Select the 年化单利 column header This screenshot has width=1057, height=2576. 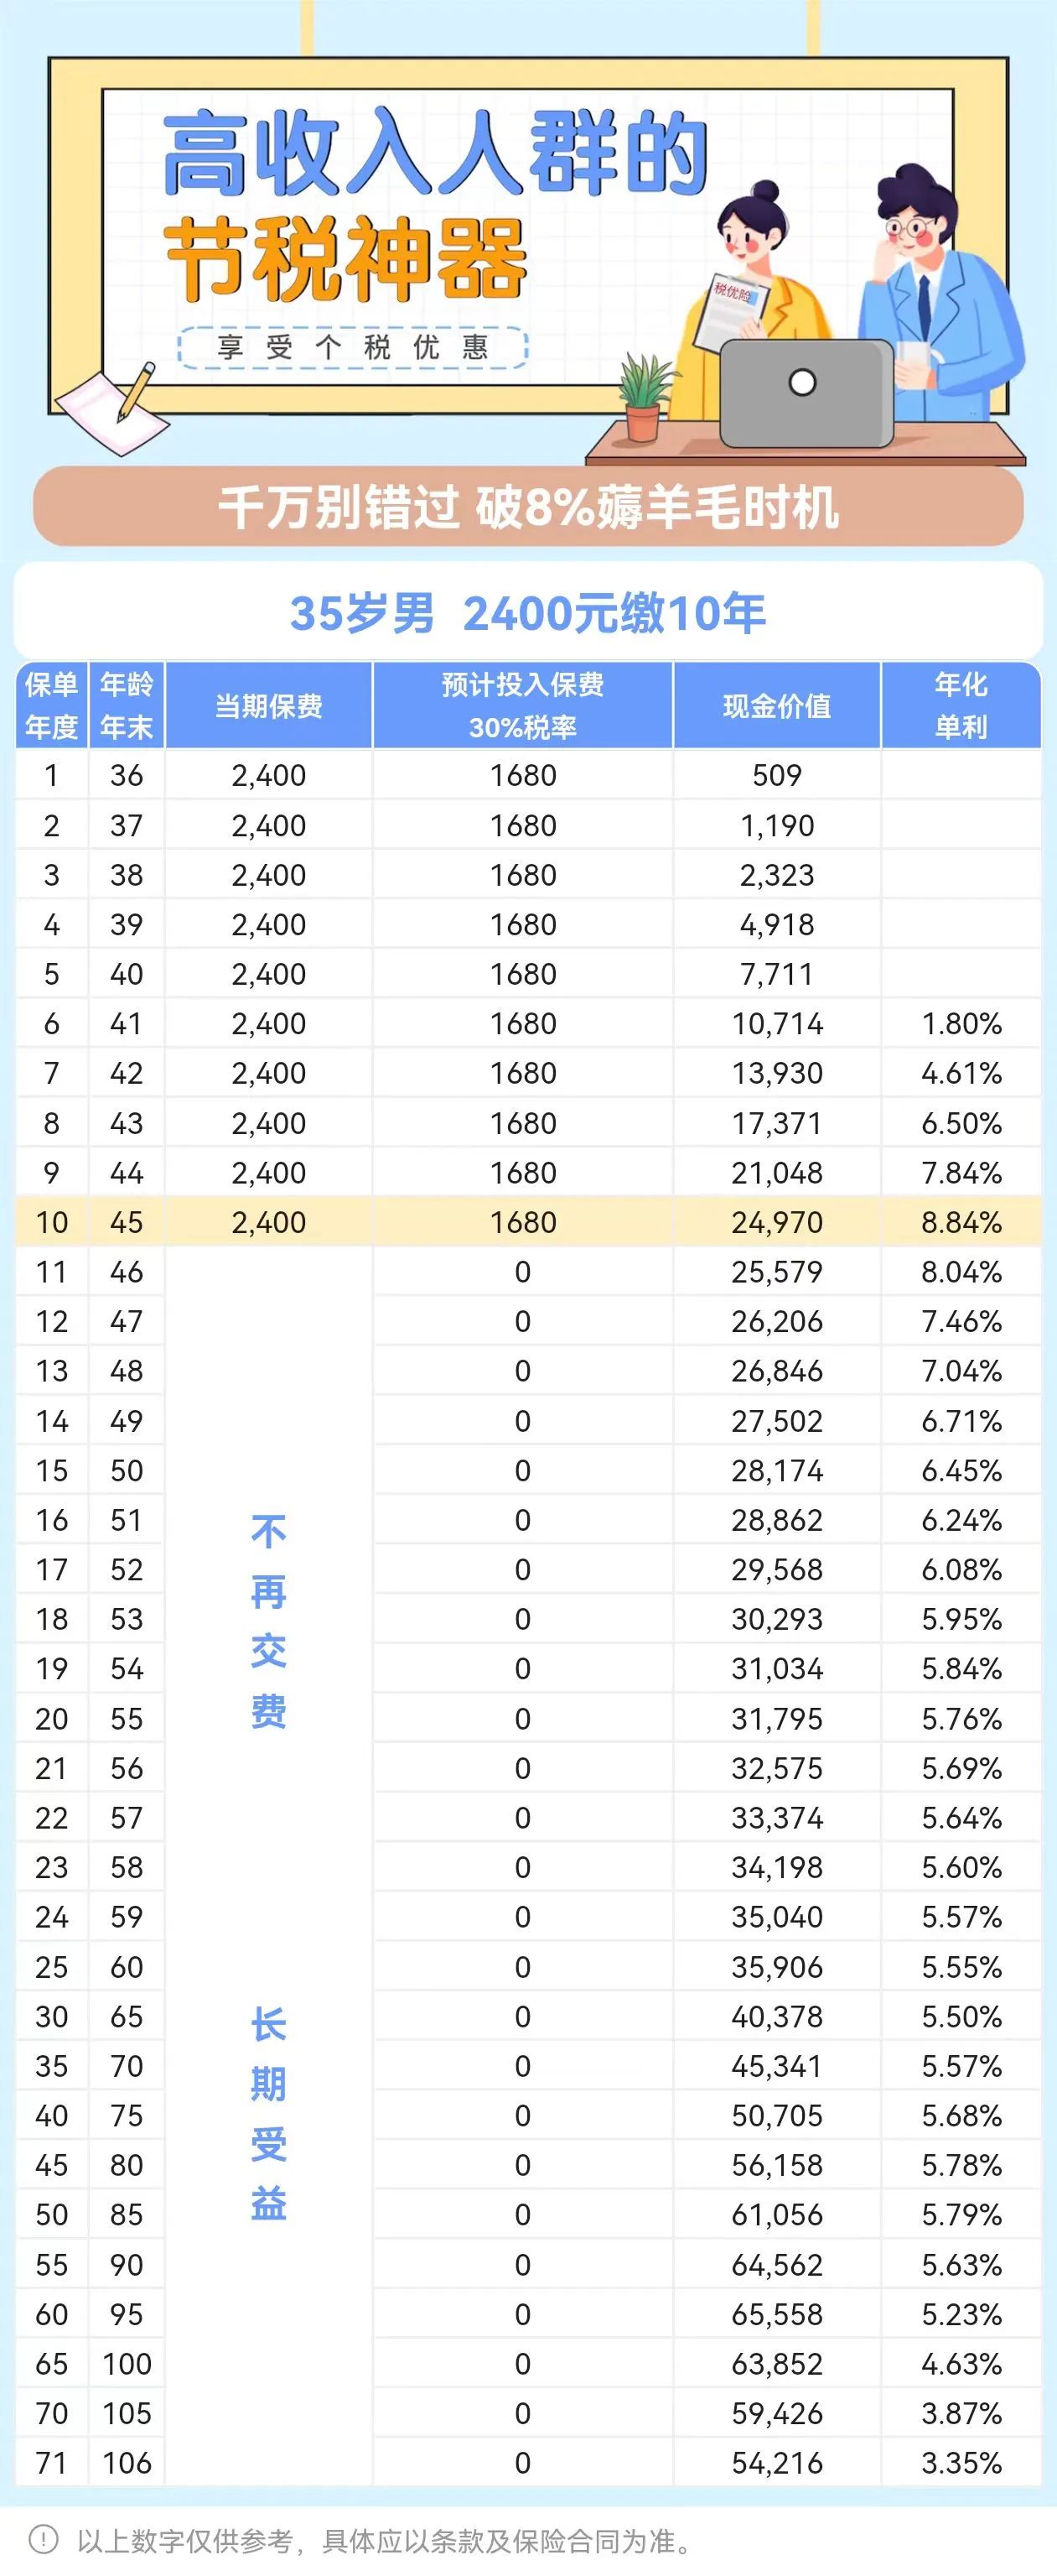[x=960, y=706]
